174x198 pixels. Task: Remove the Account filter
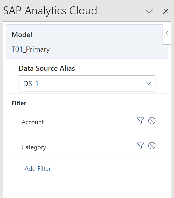pos(152,121)
